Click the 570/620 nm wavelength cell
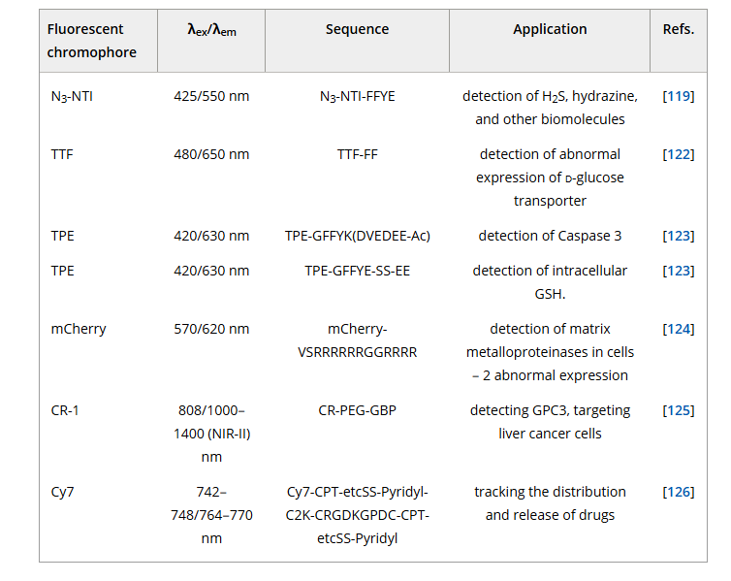Viewport: 731px width, 581px height. click(211, 329)
